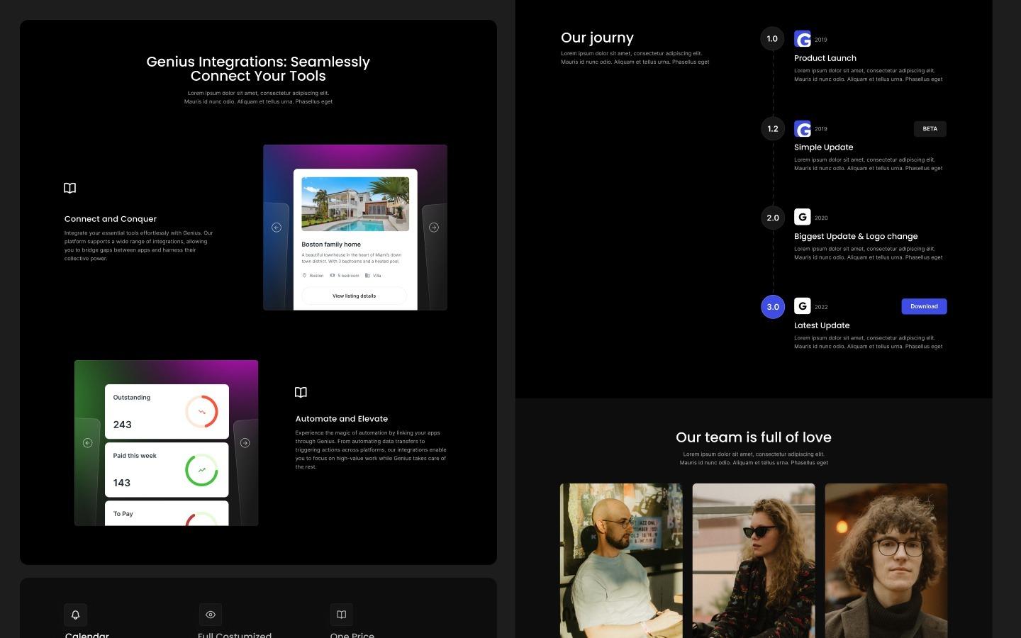Click the eye icon above Full Costumized

click(x=210, y=615)
